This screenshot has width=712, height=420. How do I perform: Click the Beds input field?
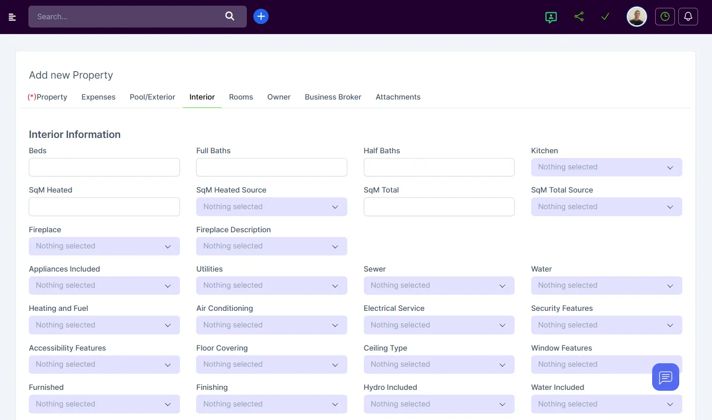104,167
